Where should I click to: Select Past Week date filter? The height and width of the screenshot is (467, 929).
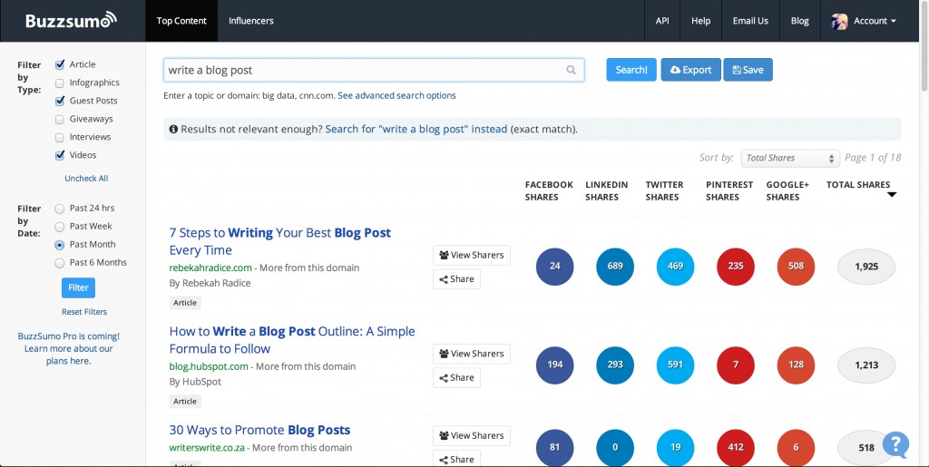click(59, 227)
